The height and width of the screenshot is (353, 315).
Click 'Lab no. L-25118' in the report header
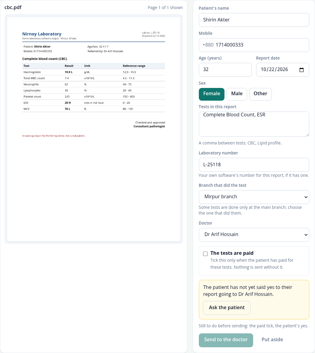click(151, 33)
